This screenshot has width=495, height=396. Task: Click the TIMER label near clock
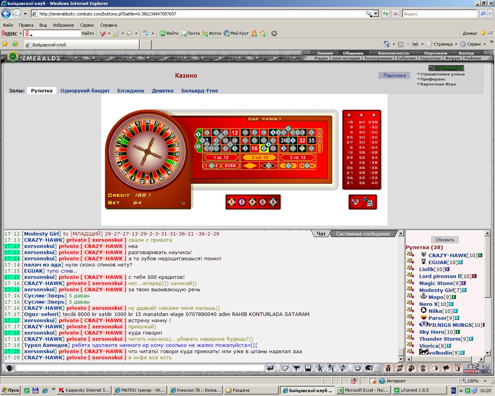coord(484,371)
